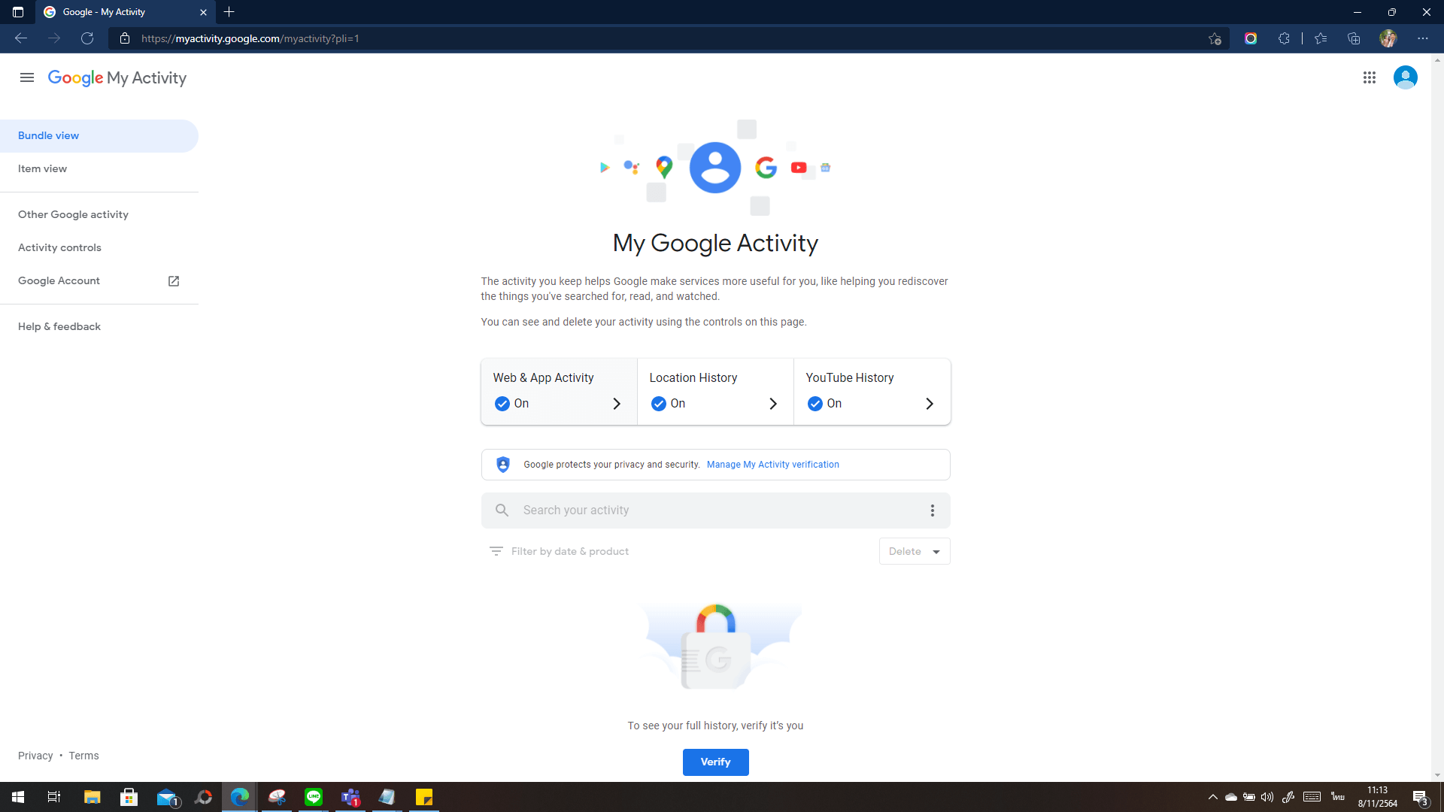Show hidden system tray icons
This screenshot has width=1444, height=812.
[1212, 797]
